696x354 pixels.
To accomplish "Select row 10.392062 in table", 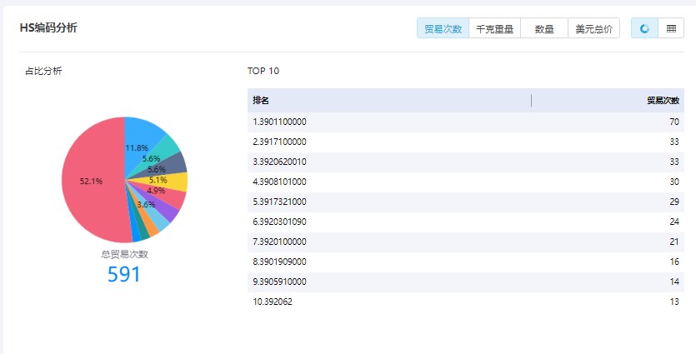I will [x=466, y=302].
